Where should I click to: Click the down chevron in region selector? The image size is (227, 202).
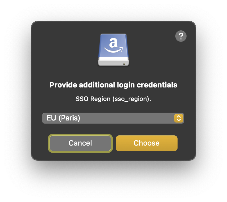179,120
